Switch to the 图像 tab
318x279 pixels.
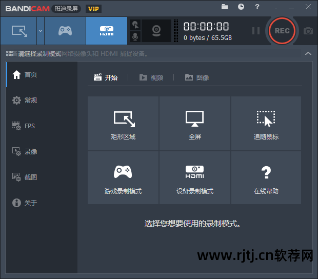coord(197,77)
